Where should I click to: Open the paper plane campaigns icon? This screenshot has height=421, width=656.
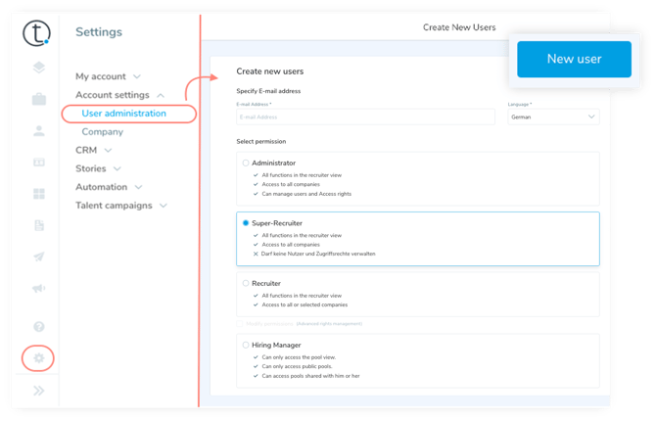[39, 257]
